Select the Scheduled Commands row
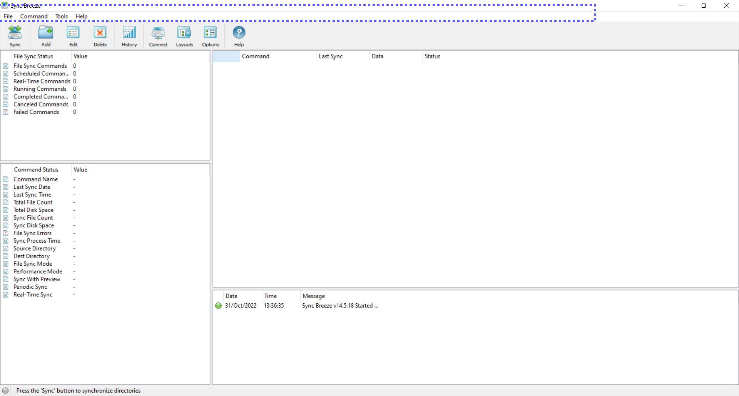This screenshot has width=739, height=396. (x=105, y=73)
